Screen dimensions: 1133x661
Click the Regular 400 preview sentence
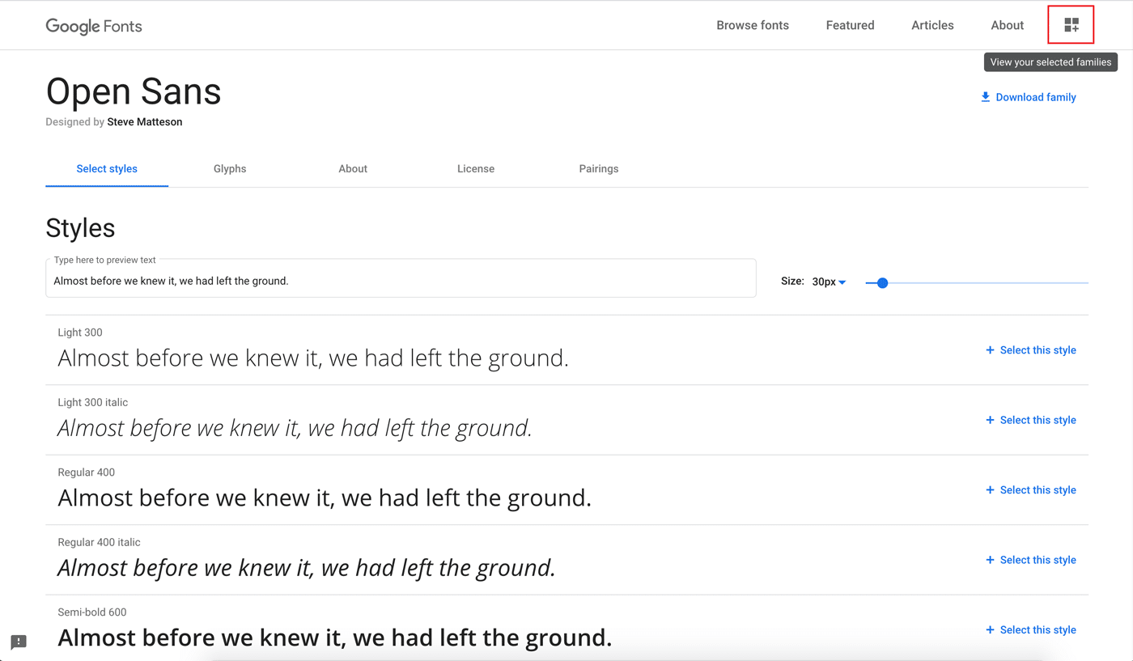click(x=325, y=498)
